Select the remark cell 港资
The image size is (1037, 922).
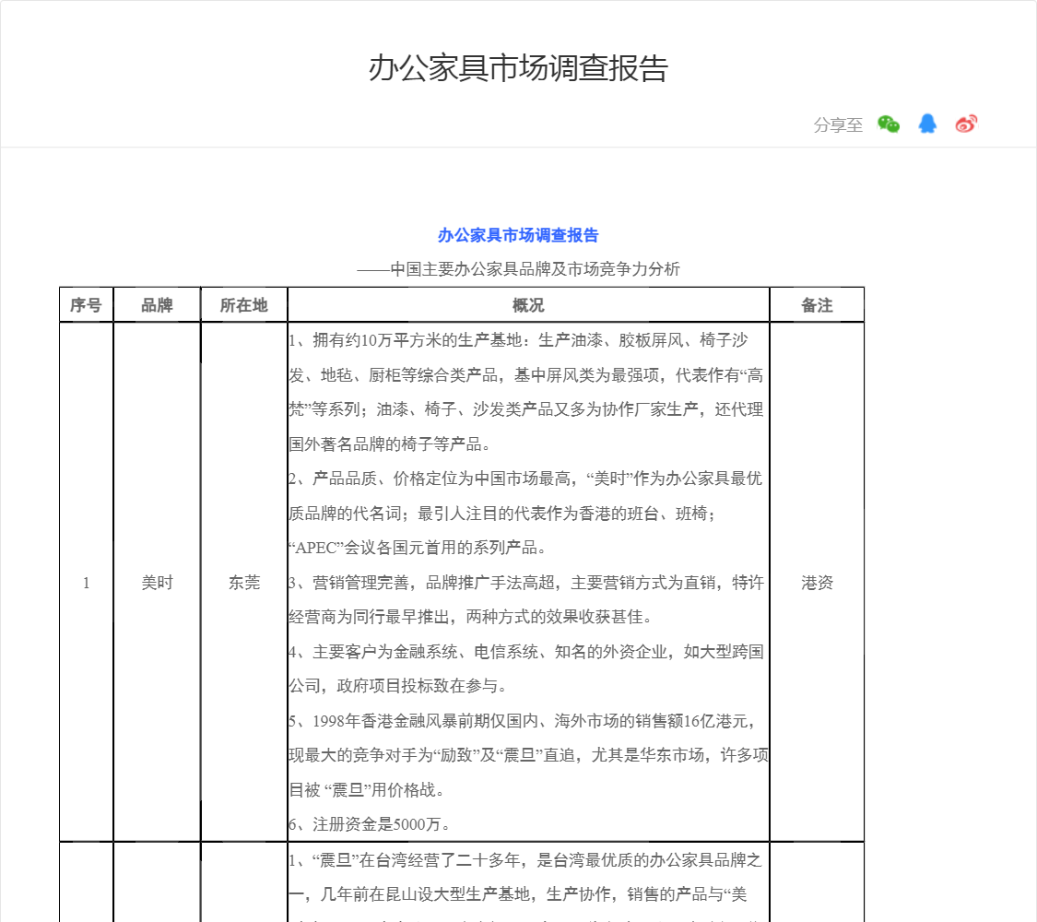[x=817, y=583]
